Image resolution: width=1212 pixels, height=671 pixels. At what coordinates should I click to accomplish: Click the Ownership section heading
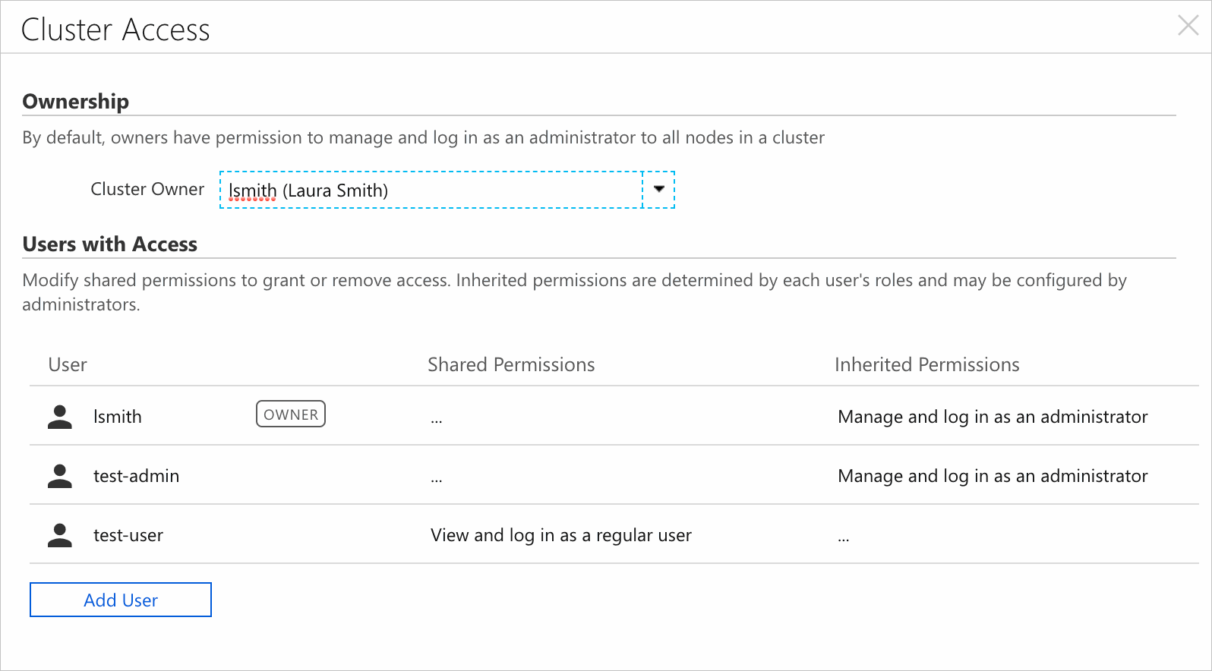point(76,102)
